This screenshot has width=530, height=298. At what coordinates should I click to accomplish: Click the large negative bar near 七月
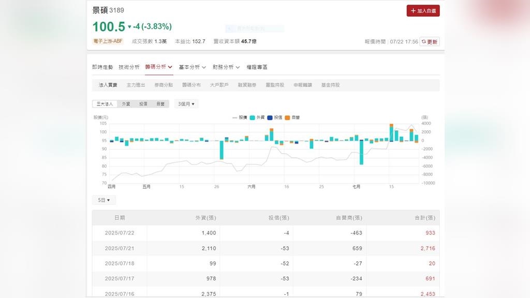(x=361, y=153)
